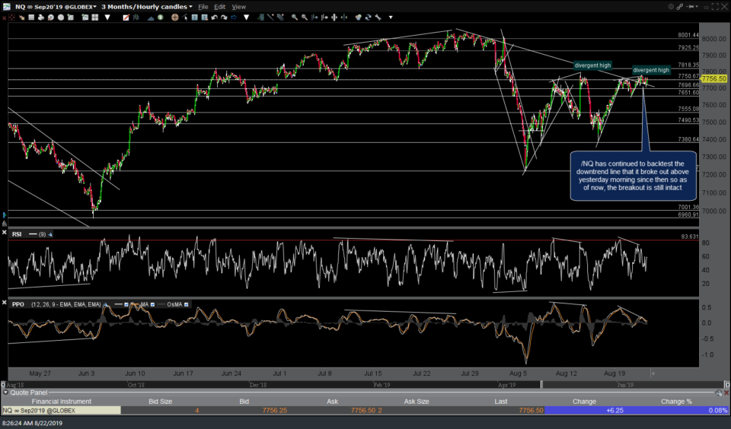Click the four-pane layout icon
Image resolution: width=731 pixels, height=429 pixels.
[95, 17]
